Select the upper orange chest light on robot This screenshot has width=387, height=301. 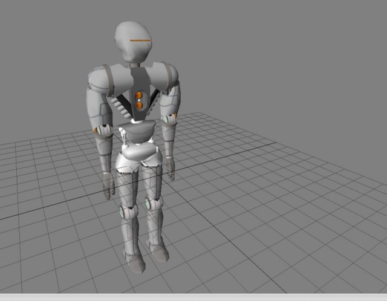coord(139,95)
